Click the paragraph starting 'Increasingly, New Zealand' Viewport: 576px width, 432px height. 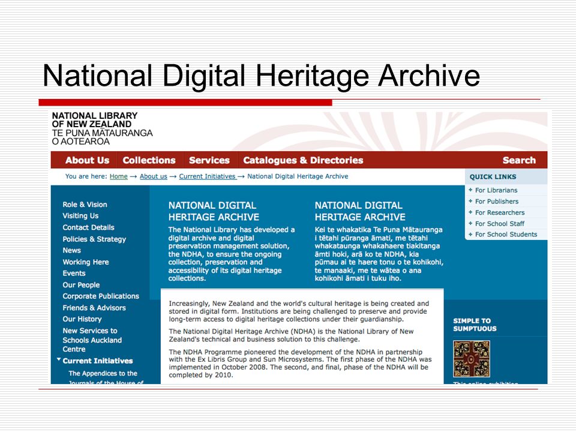pos(299,311)
